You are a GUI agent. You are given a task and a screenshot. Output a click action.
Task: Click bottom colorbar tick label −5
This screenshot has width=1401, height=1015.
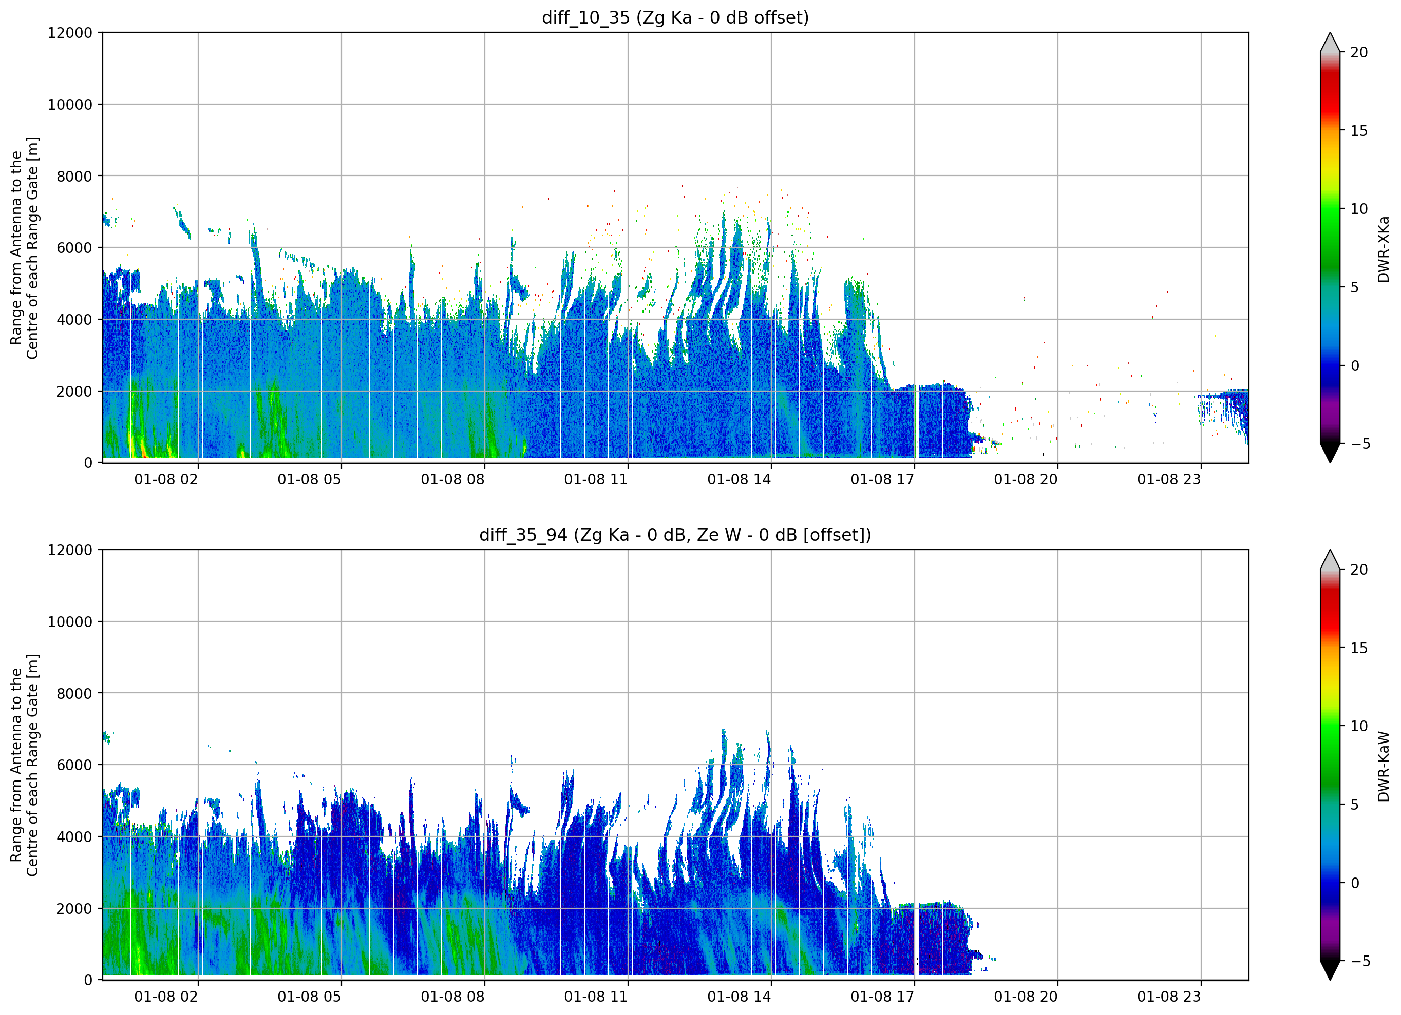(x=1360, y=961)
